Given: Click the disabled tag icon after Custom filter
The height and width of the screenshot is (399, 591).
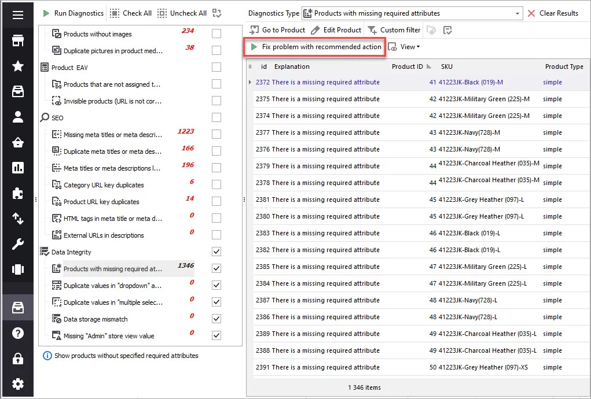Looking at the screenshot, I should (x=431, y=30).
